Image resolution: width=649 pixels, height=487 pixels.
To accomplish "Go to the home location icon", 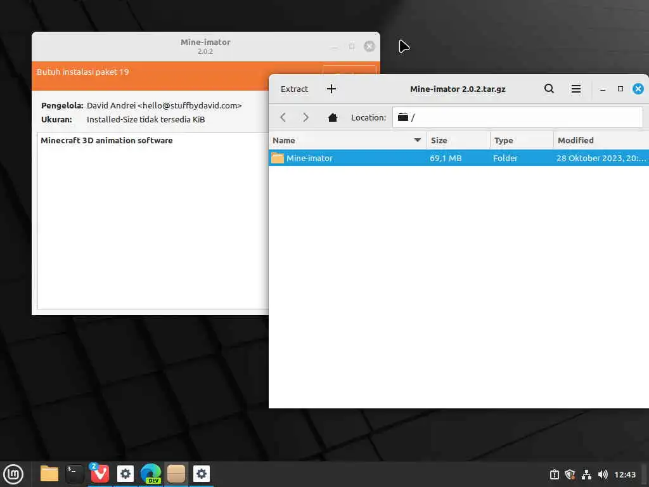I will click(332, 117).
